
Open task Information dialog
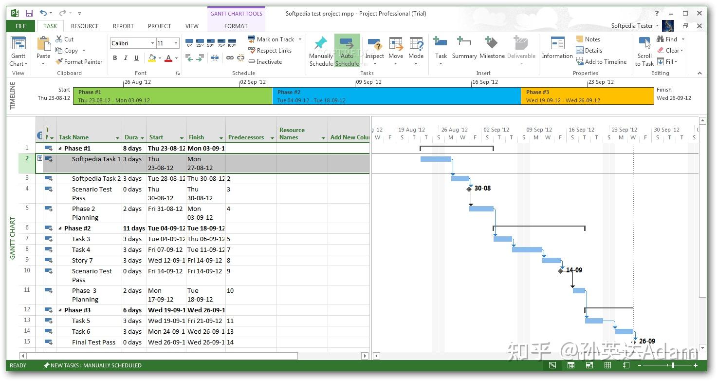point(557,48)
